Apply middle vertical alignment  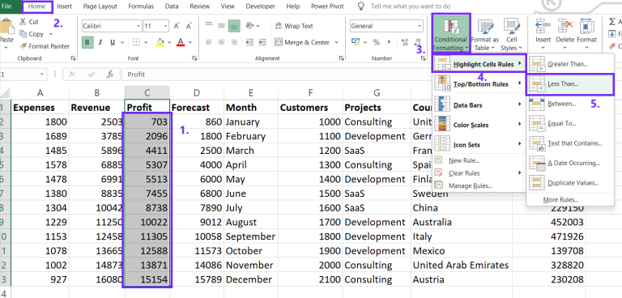[221, 26]
